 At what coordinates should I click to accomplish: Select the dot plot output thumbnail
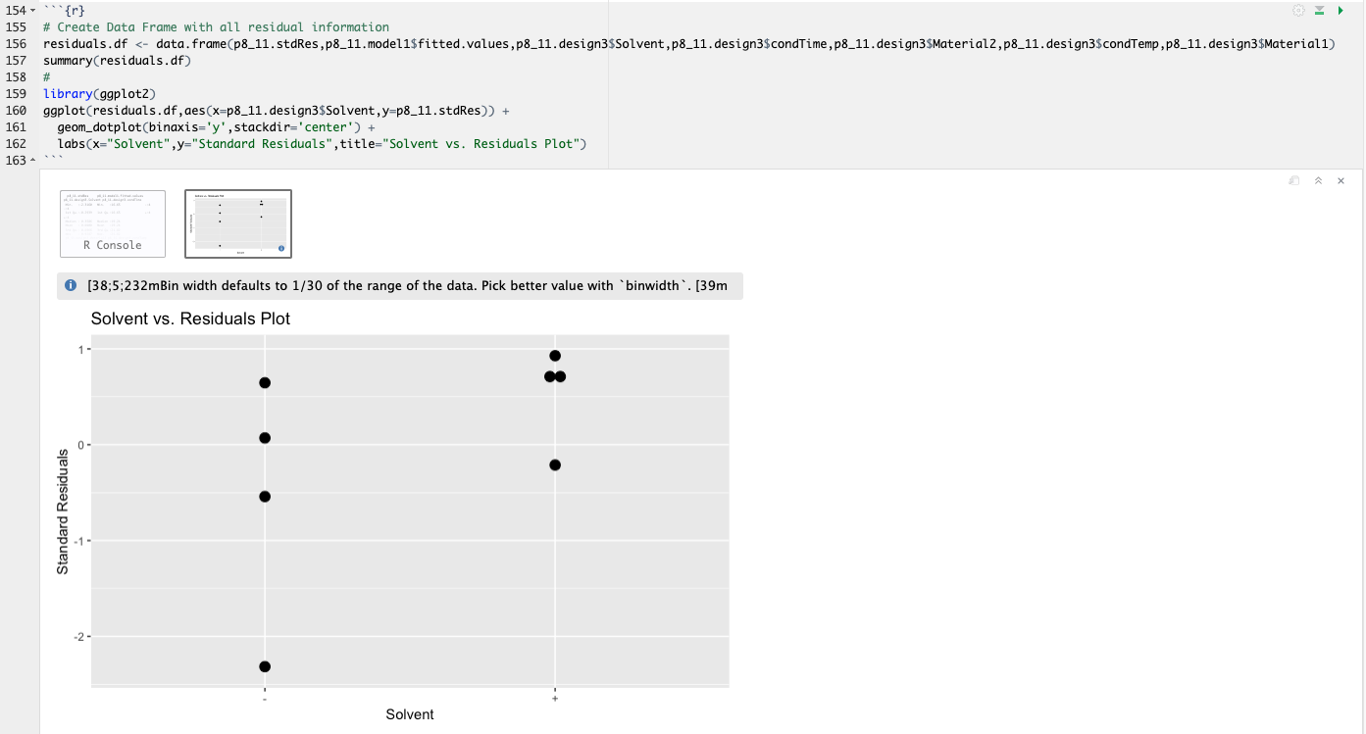[238, 223]
